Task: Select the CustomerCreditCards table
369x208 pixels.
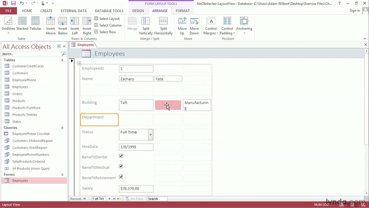Action: pyautogui.click(x=28, y=66)
